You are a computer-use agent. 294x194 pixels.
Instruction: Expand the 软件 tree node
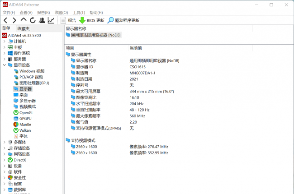[x=5, y=172]
